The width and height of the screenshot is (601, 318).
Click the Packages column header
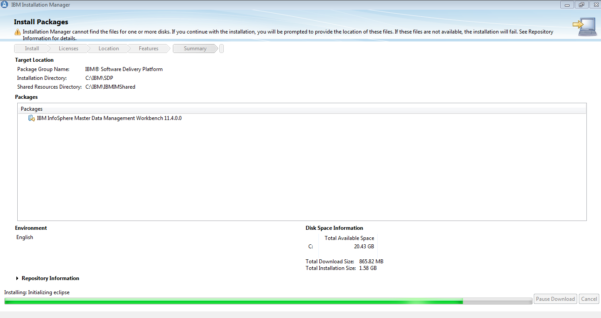(x=302, y=108)
